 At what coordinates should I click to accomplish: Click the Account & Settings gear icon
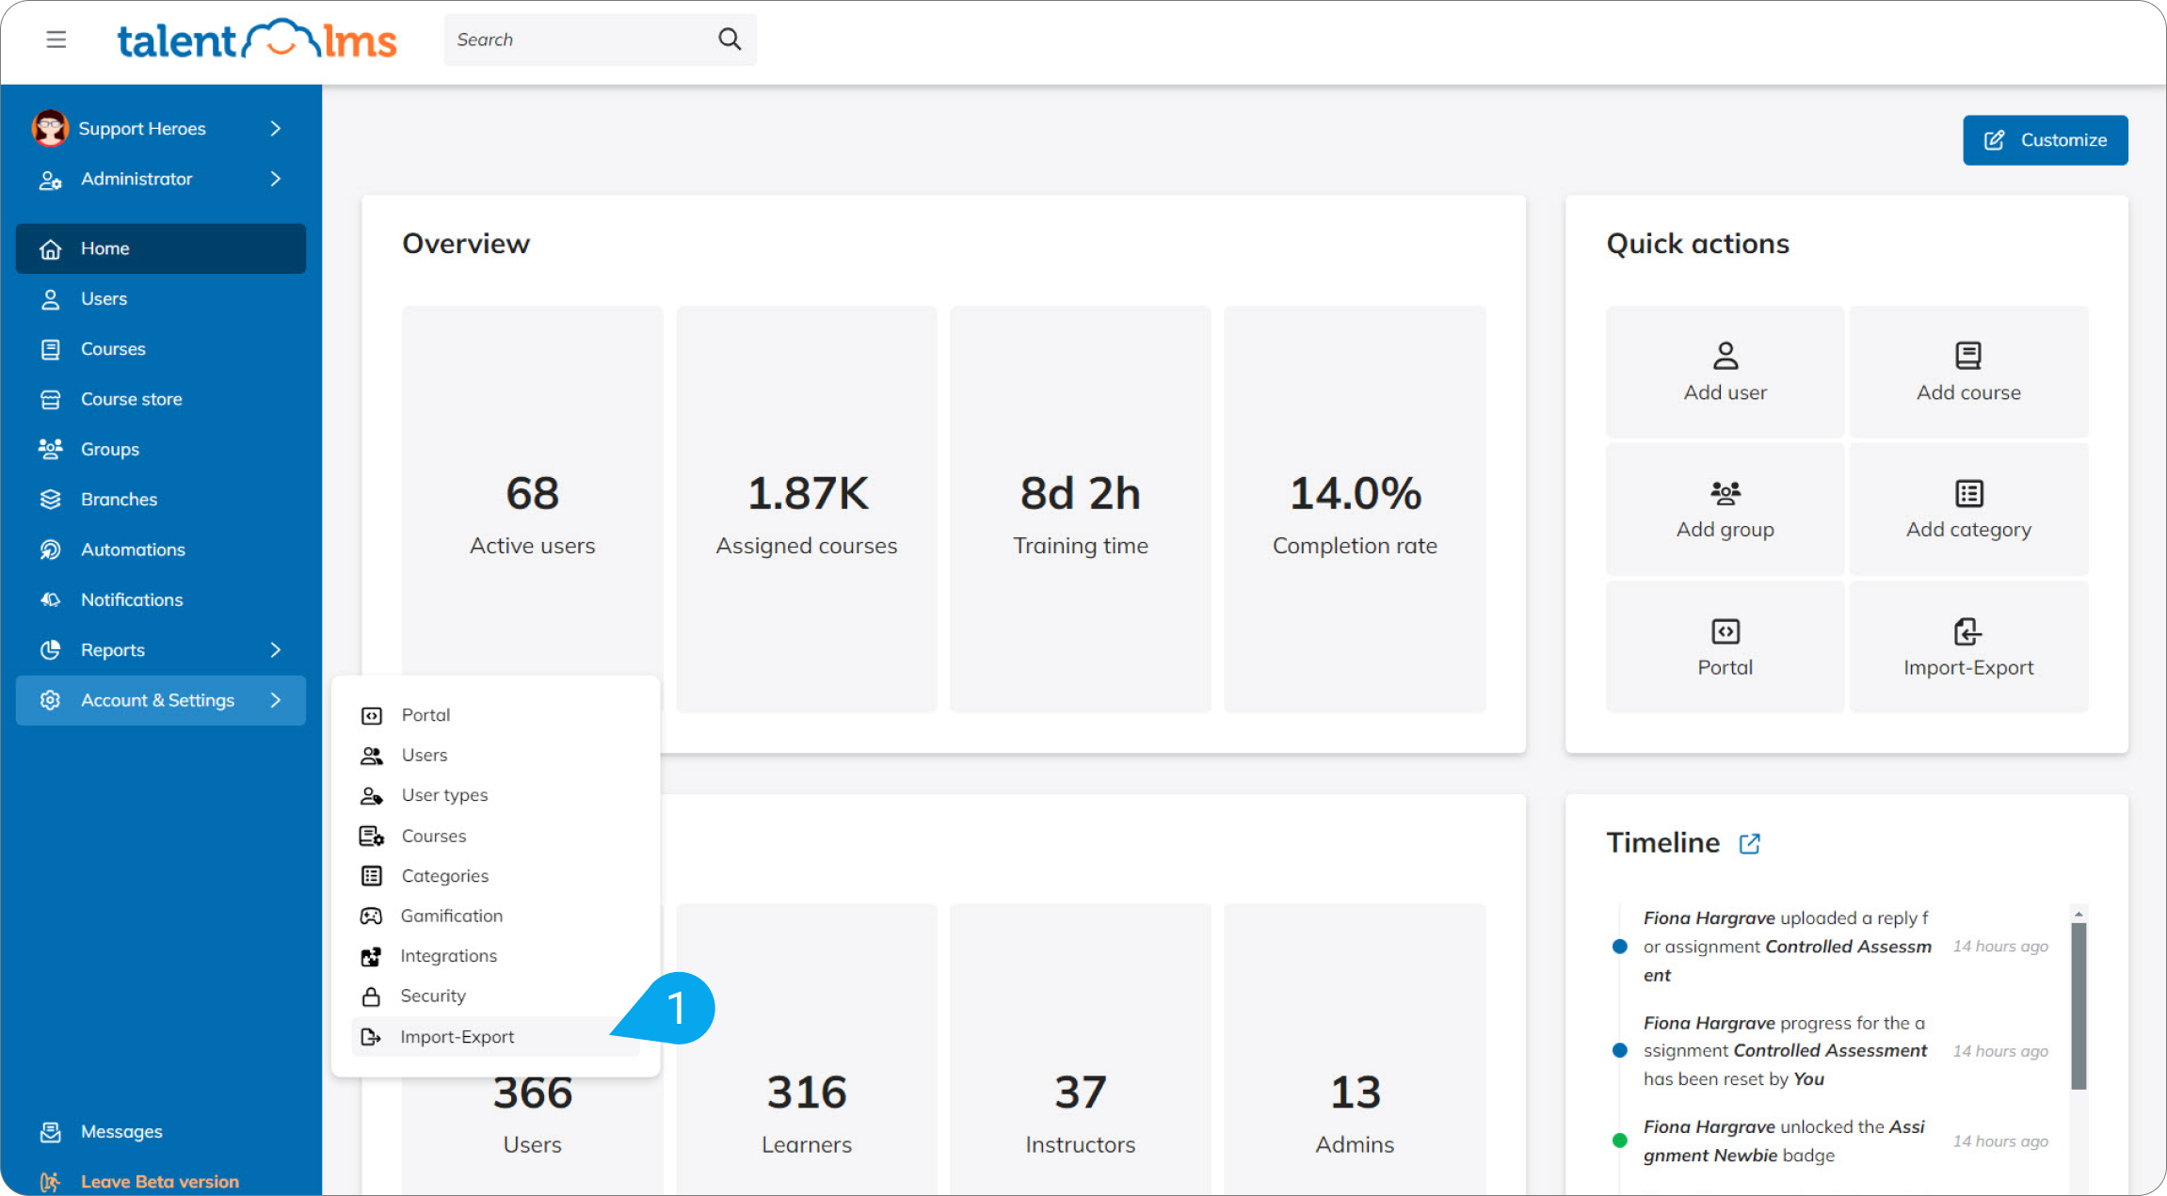(51, 700)
